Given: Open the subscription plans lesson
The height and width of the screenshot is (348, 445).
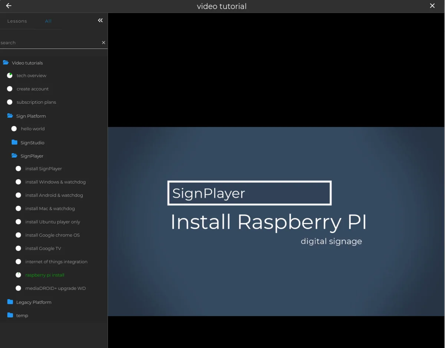Looking at the screenshot, I should pyautogui.click(x=36, y=102).
